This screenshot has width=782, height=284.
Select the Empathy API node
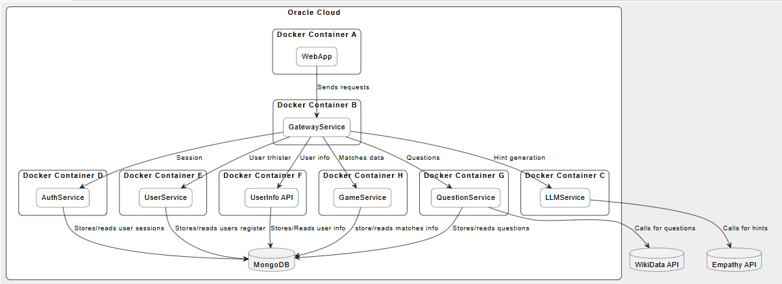(733, 259)
